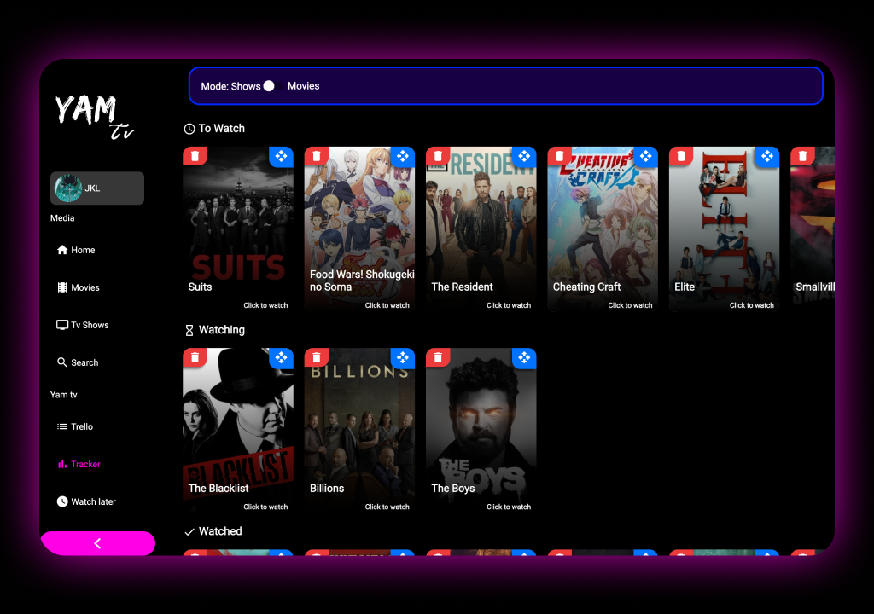Click 'Click to watch' under Billions
874x614 pixels.
point(387,507)
